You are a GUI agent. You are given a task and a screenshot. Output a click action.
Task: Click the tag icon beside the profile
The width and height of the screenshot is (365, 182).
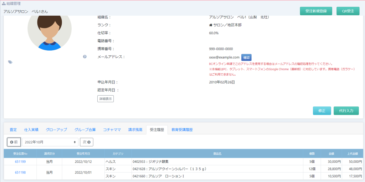(x=10, y=62)
